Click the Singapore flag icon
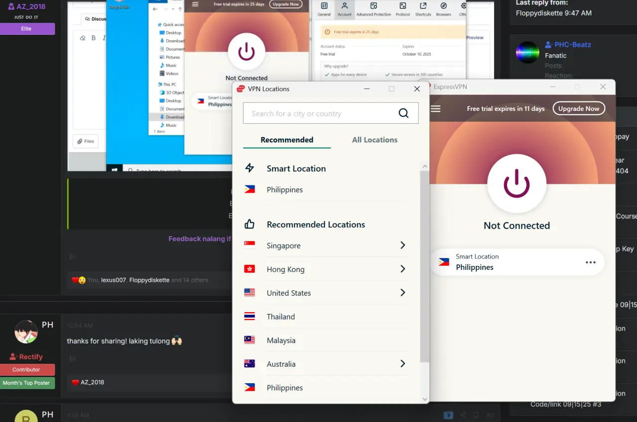The image size is (637, 422). click(250, 245)
